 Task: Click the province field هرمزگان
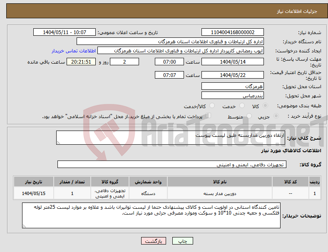point(233,86)
